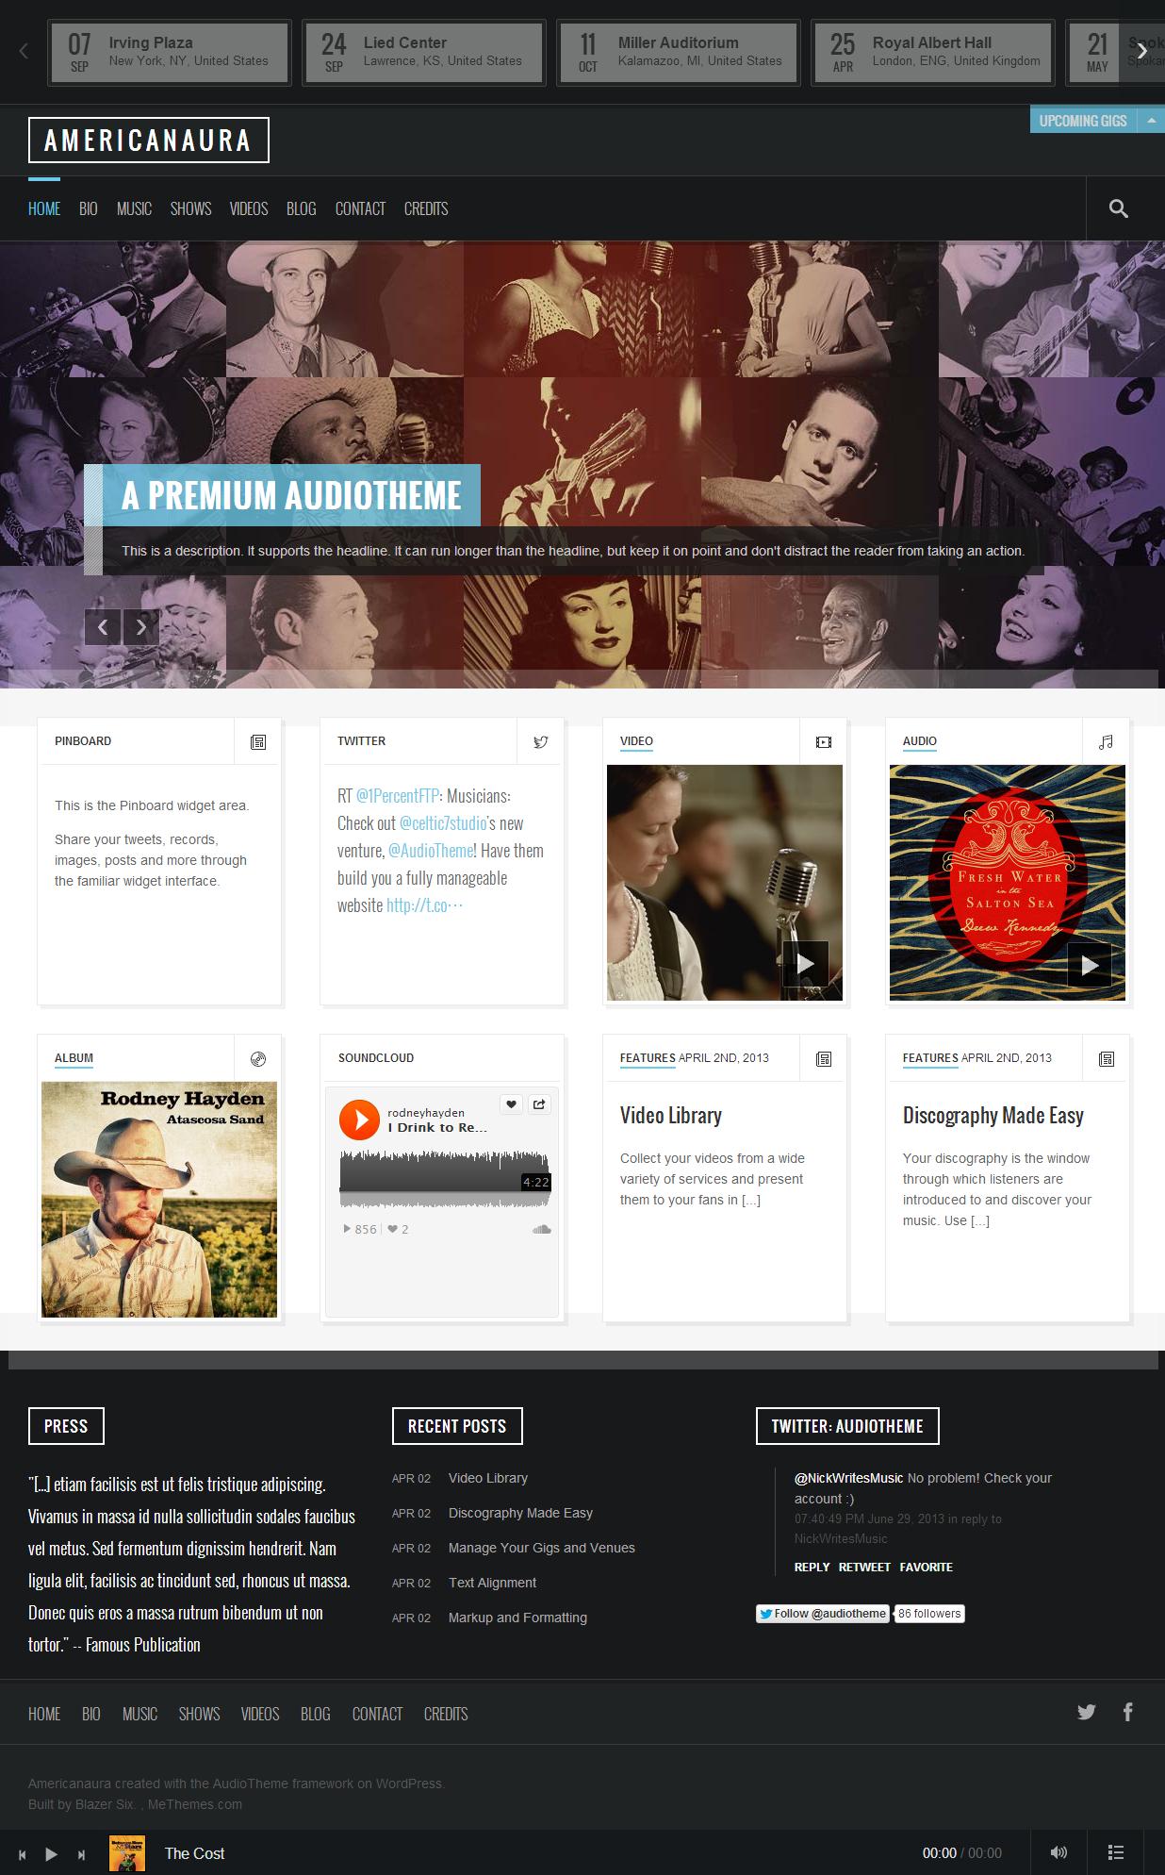The image size is (1165, 1875).
Task: Start playback in the bottom player bar
Action: (x=52, y=1854)
